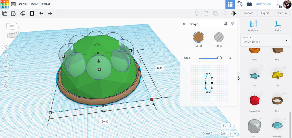
Task: Click the Solid color swatch
Action: click(198, 37)
